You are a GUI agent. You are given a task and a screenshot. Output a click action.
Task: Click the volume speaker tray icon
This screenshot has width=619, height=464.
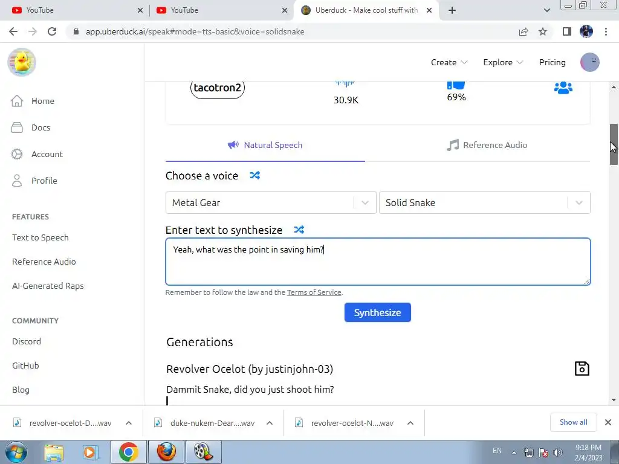coord(558,452)
